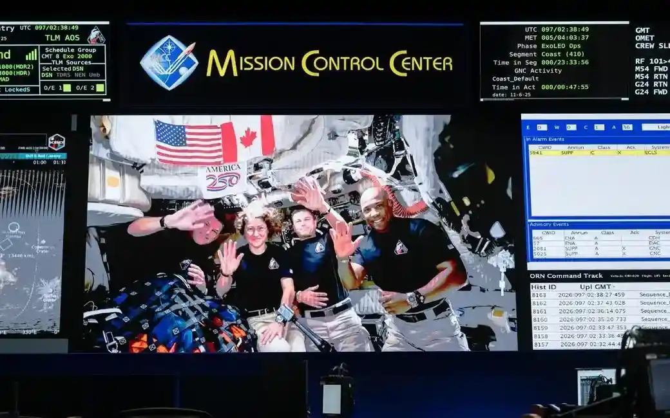Image resolution: width=670 pixels, height=418 pixels.
Task: Click the hexagonal science badge icon
Action: [x=57, y=141]
